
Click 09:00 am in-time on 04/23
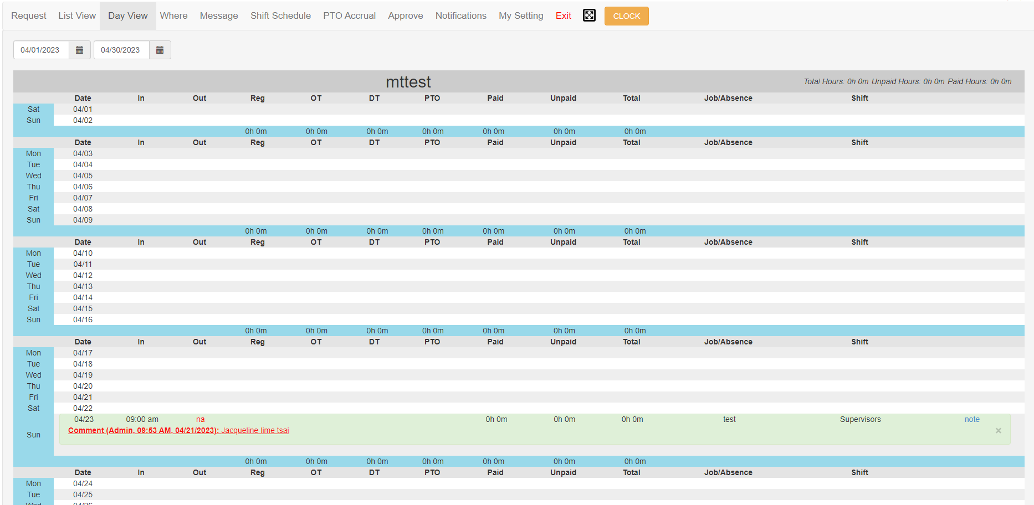pos(142,419)
